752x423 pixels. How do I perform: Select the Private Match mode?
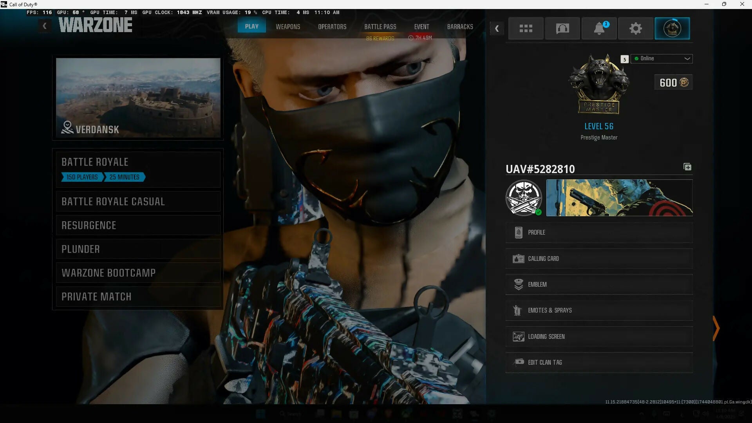click(138, 296)
